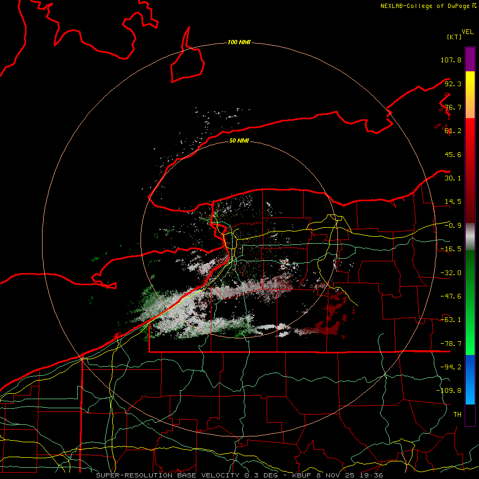This screenshot has height=479, width=479.
Task: Click the -94.2 legend value
Action: pos(451,367)
